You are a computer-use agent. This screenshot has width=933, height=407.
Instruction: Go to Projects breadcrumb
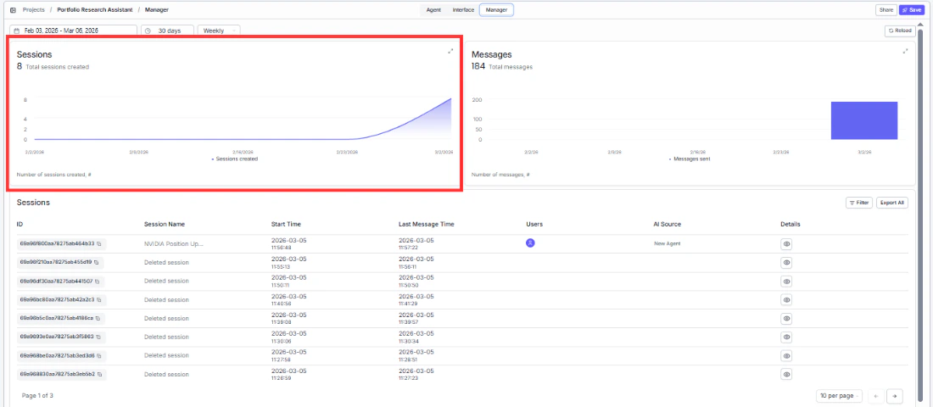(33, 10)
